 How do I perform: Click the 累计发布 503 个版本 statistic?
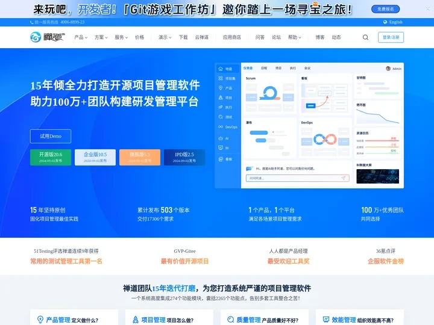click(x=163, y=210)
